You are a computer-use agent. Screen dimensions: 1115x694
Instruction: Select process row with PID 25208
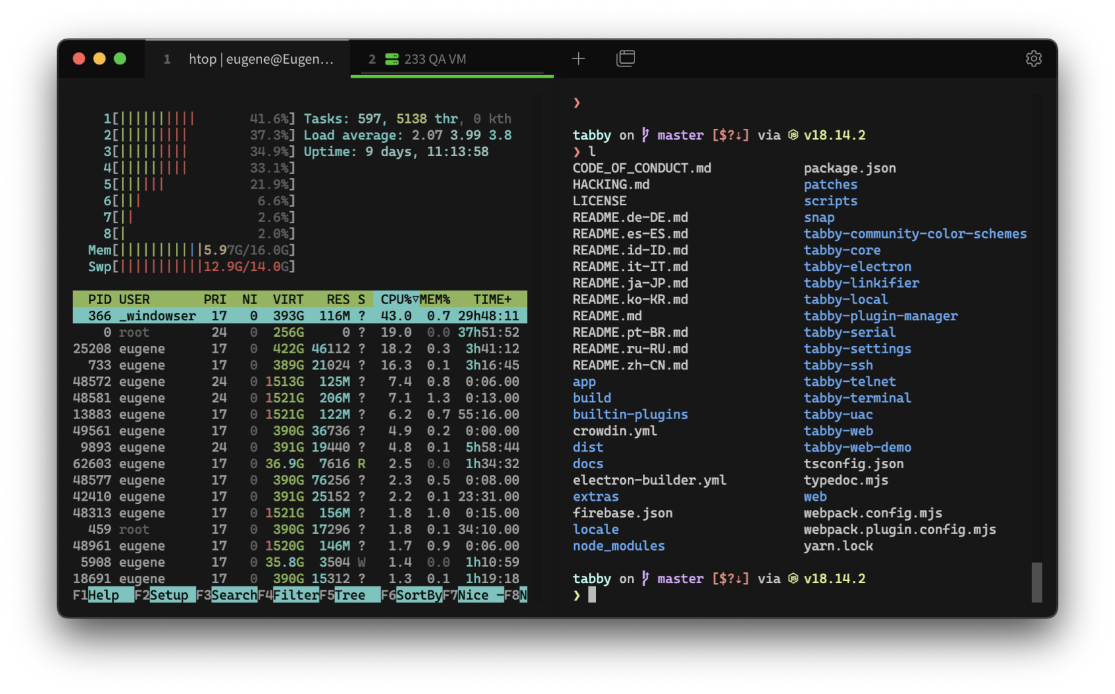point(300,349)
